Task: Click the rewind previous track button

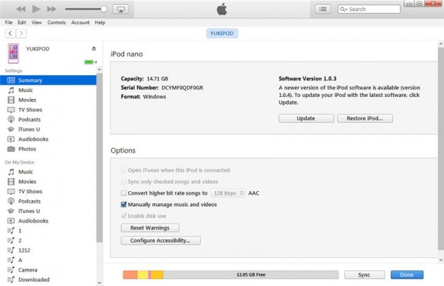Action: (x=20, y=9)
